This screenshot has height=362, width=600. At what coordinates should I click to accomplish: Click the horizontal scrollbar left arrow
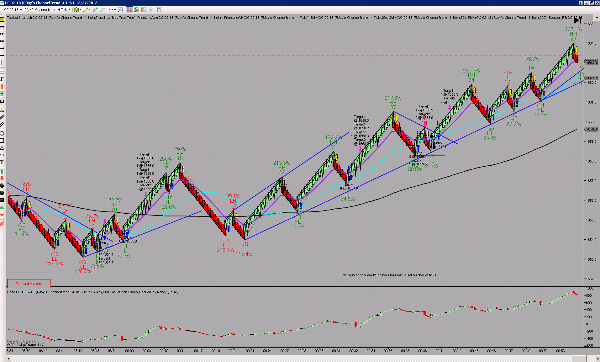tap(8, 358)
